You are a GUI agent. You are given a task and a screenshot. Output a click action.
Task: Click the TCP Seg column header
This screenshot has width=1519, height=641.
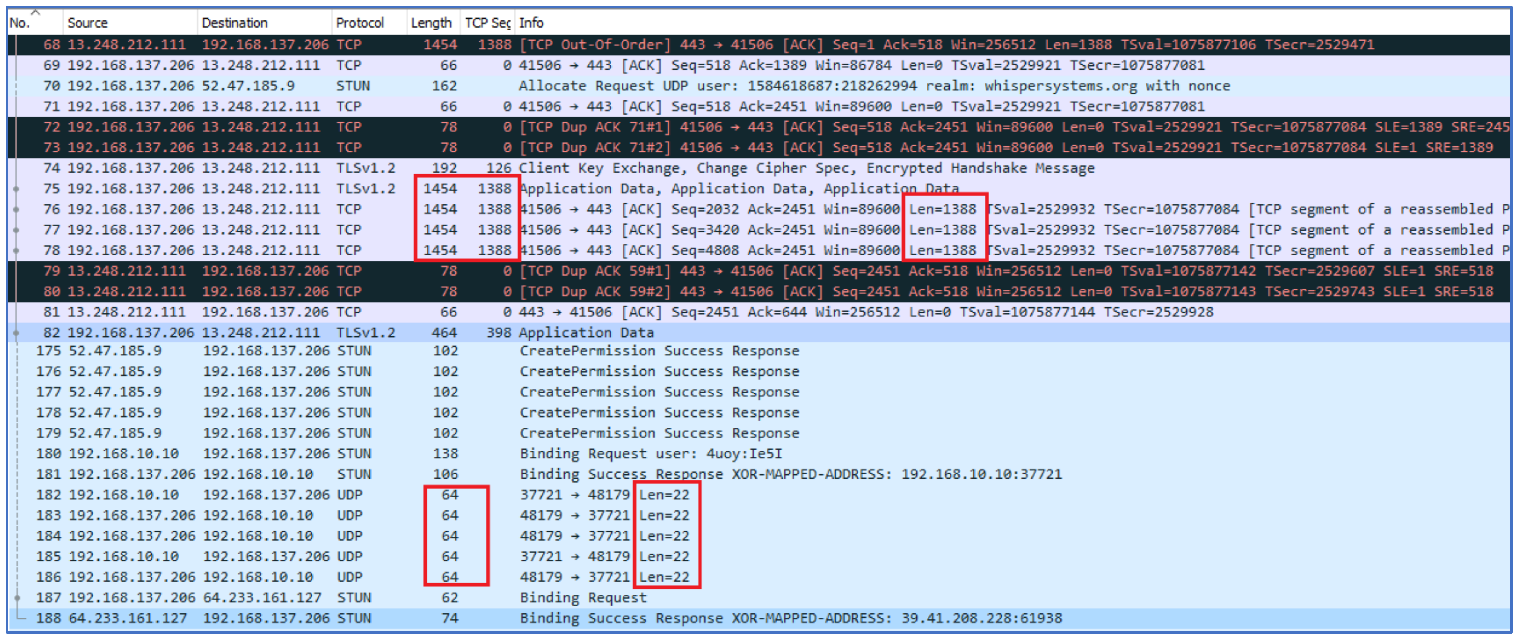tap(486, 23)
